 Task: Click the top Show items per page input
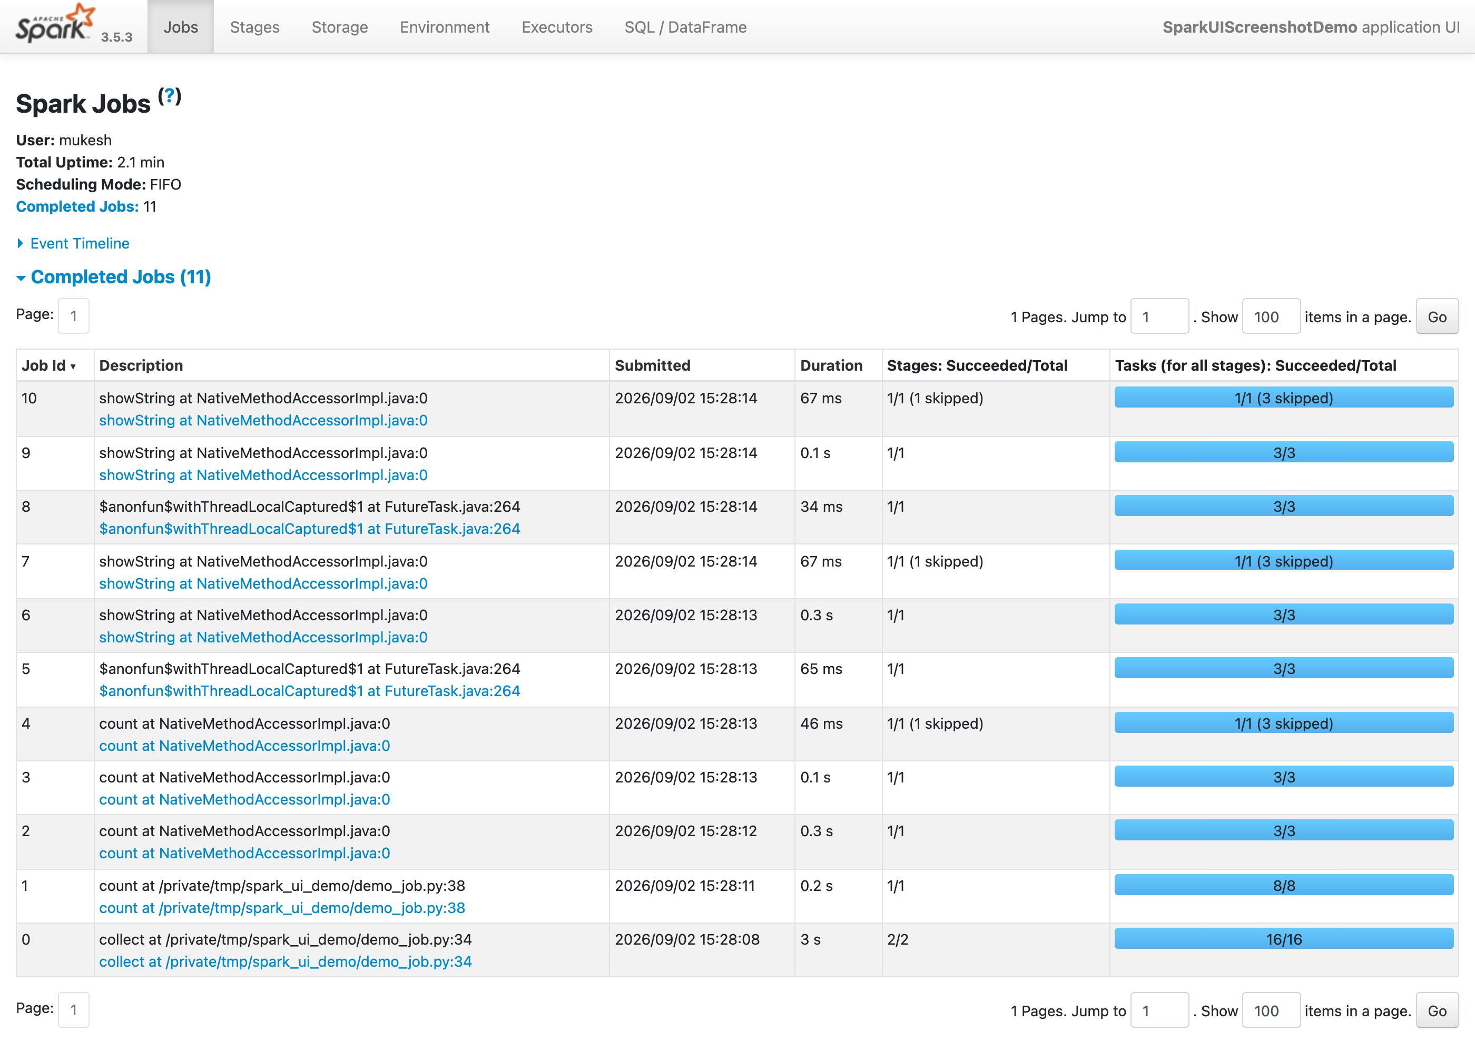click(x=1271, y=316)
